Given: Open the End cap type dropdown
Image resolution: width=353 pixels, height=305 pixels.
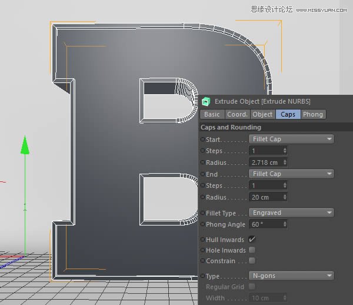Looking at the screenshot, I should pyautogui.click(x=291, y=174).
